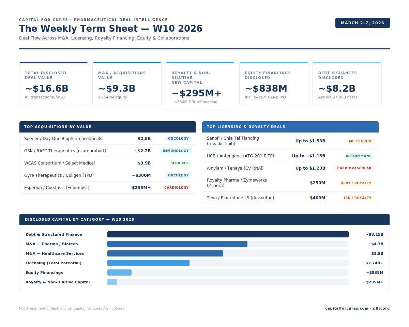Select the Services tag for WCAS Consortium
Screen dimensions: 409x327
coord(179,163)
